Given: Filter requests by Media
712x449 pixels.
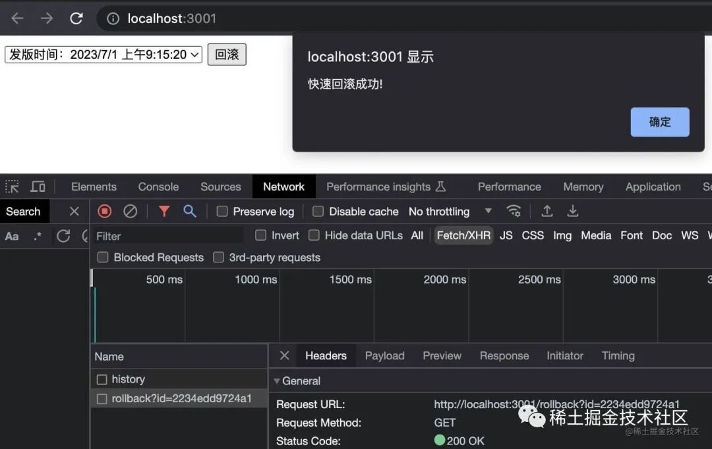Looking at the screenshot, I should click(x=596, y=235).
